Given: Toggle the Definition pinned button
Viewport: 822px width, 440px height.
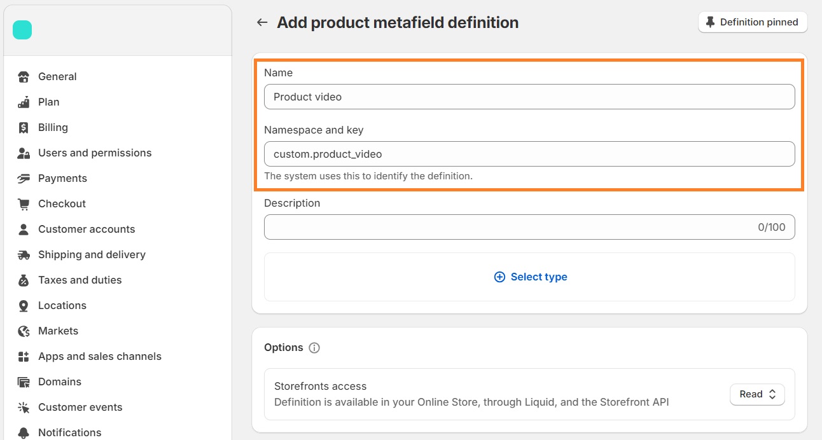Looking at the screenshot, I should [753, 22].
